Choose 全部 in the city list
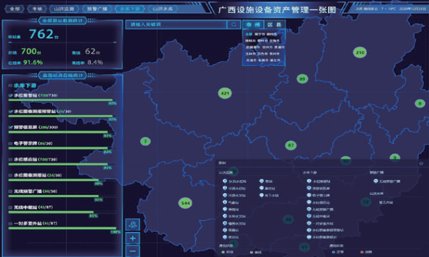 click(x=249, y=34)
